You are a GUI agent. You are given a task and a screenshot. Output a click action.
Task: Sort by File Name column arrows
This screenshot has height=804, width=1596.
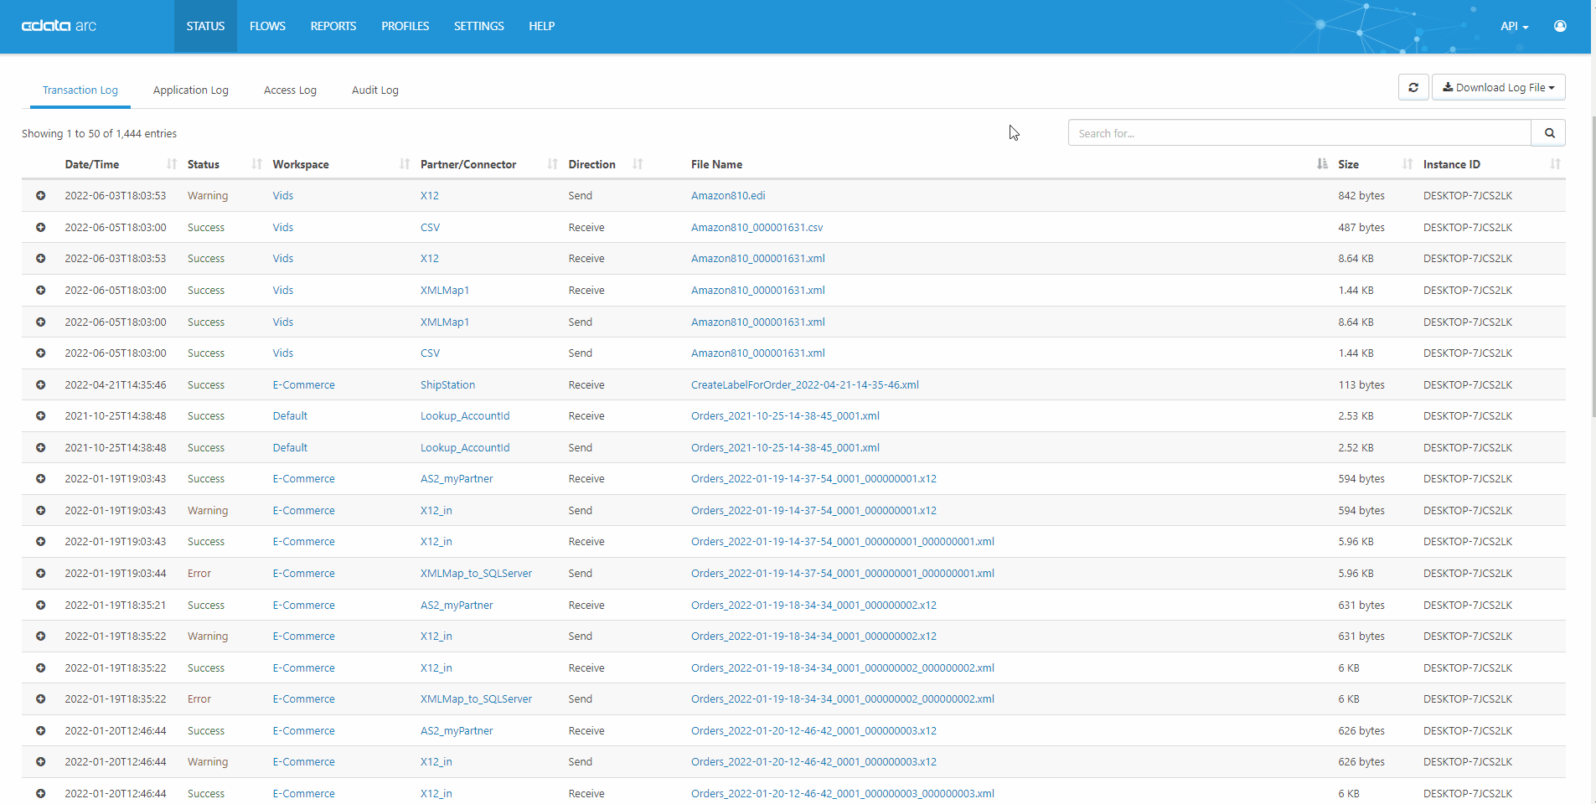[1322, 164]
